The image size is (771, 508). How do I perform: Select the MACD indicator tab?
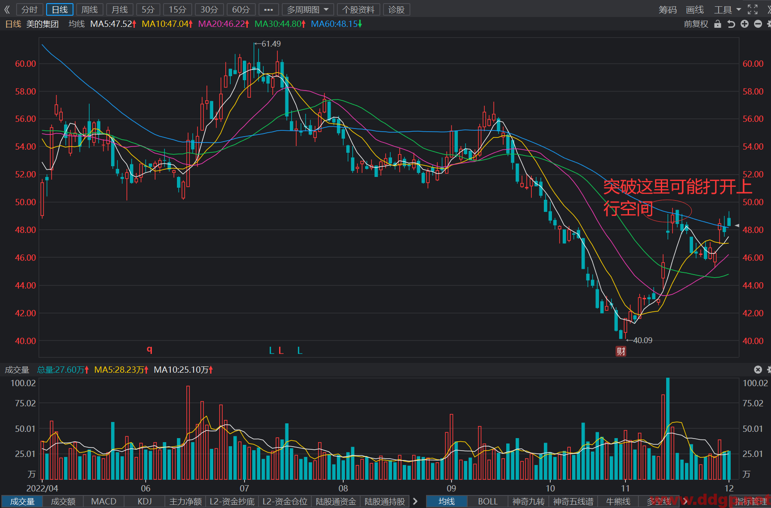click(x=104, y=501)
